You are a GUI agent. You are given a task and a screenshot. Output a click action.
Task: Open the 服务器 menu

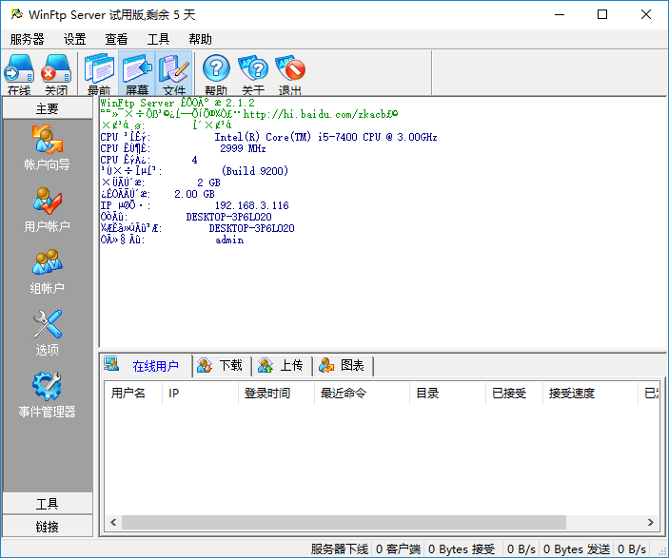click(x=28, y=39)
